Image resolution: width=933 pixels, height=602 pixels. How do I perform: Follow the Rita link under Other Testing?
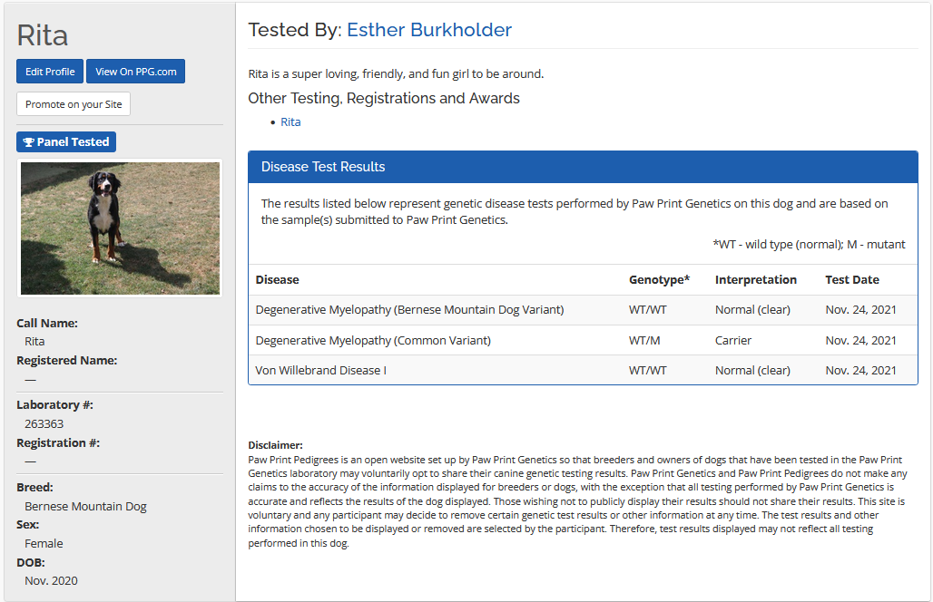click(x=290, y=121)
